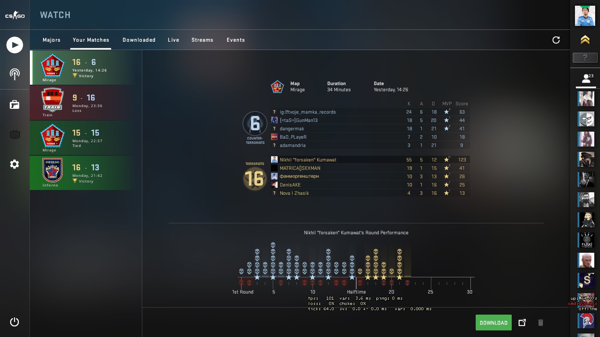
Task: Click the K column header
Action: tap(409, 104)
